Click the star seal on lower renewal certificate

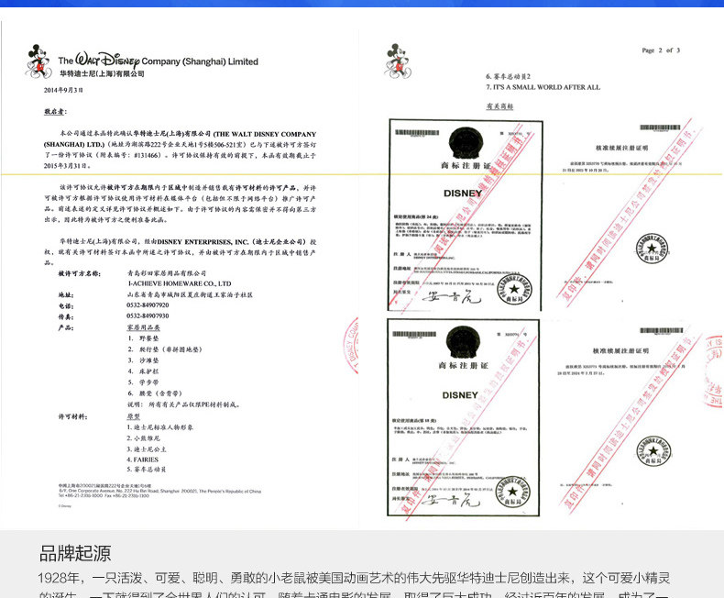click(x=653, y=450)
